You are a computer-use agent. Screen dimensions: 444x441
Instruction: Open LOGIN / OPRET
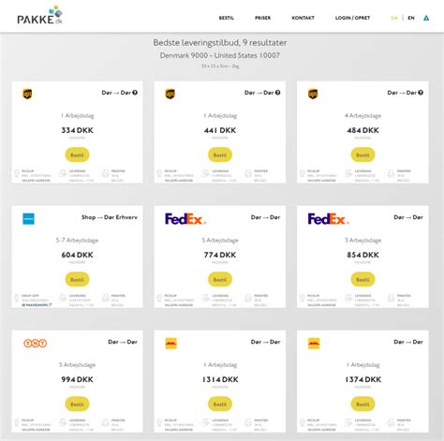[x=352, y=18]
